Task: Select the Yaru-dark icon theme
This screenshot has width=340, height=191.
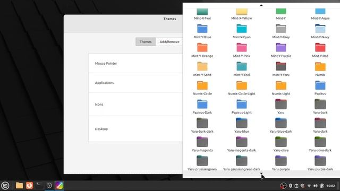Action: coord(320,125)
